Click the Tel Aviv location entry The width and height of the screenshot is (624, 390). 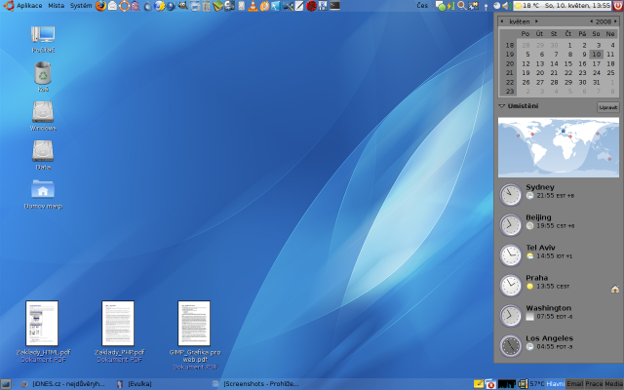(559, 255)
